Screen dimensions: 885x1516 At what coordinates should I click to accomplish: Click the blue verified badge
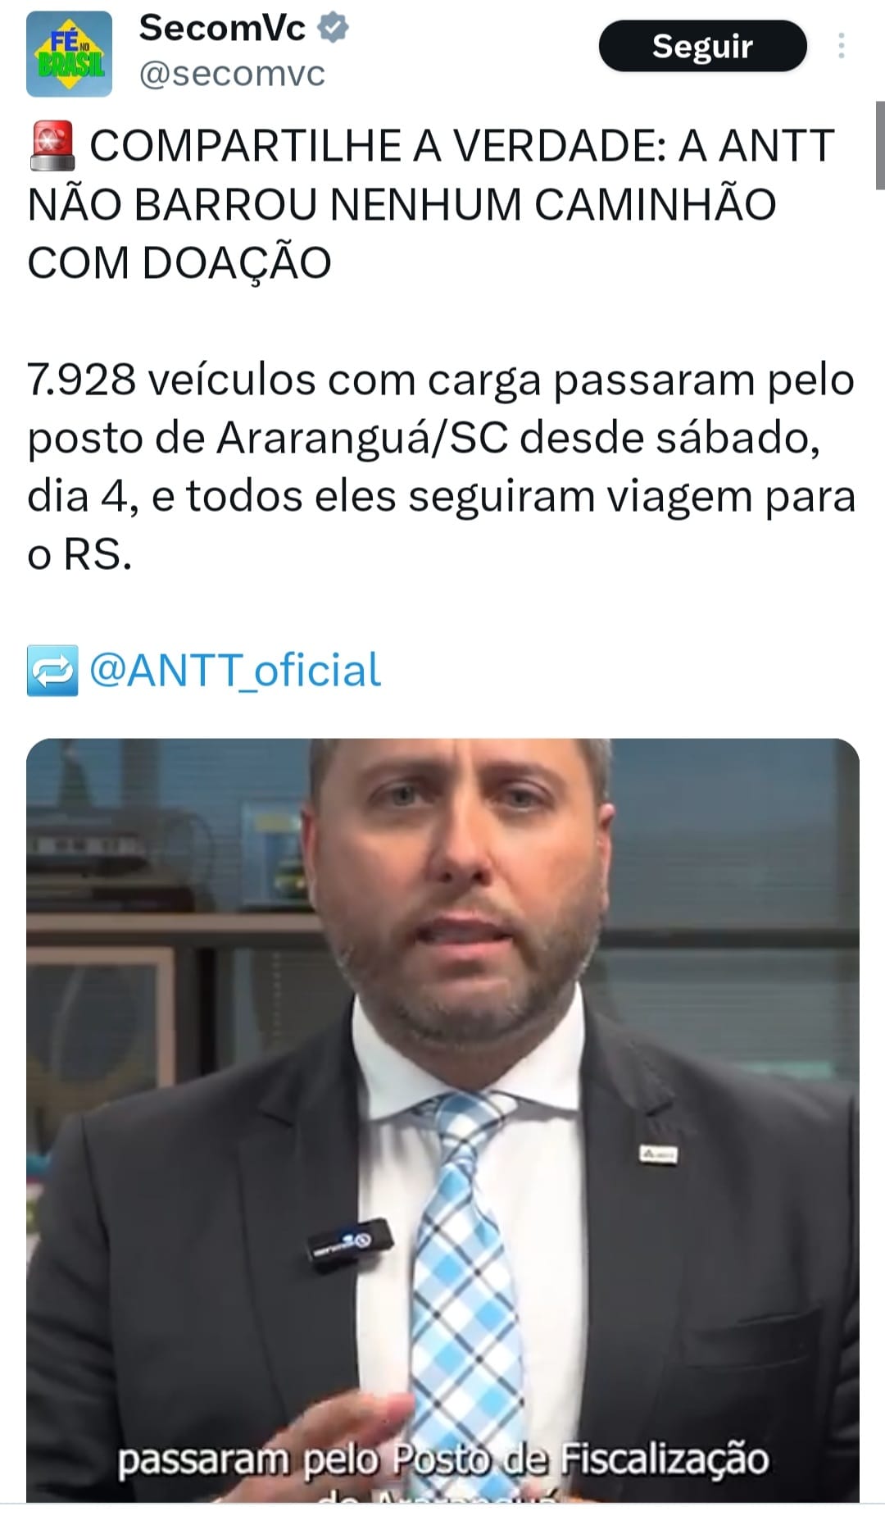click(333, 28)
